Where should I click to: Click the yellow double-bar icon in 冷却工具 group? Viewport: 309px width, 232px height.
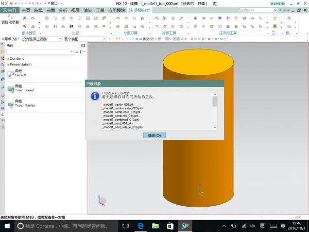pyautogui.click(x=173, y=26)
